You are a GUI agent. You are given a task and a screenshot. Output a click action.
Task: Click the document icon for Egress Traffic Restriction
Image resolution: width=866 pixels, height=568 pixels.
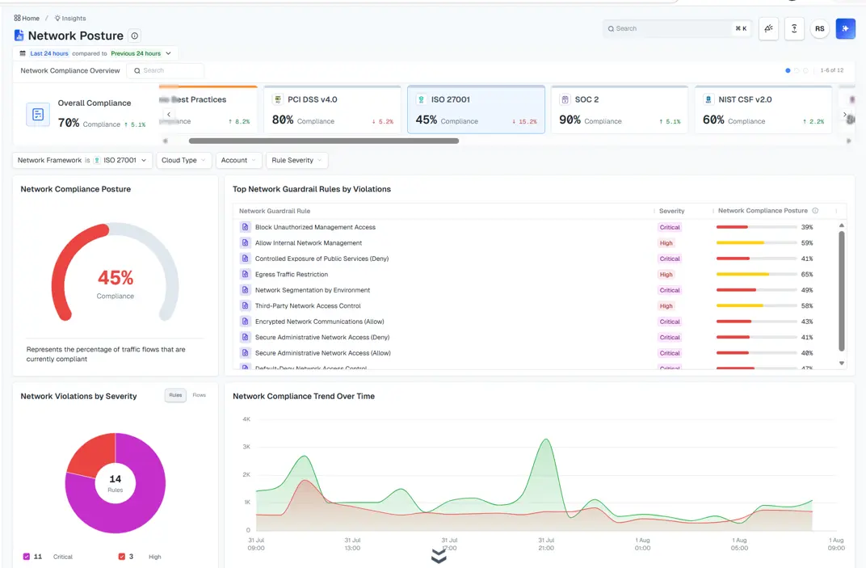(x=246, y=274)
